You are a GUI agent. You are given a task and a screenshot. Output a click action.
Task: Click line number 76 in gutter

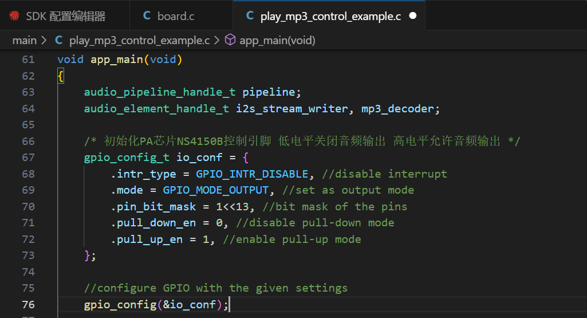tap(28, 304)
